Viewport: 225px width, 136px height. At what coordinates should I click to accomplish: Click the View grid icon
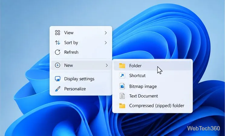pyautogui.click(x=57, y=33)
